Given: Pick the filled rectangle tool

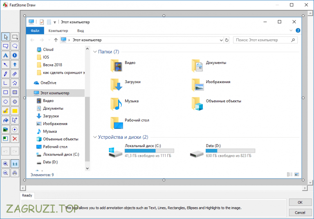Looking at the screenshot, I should pyautogui.click(x=15, y=92).
